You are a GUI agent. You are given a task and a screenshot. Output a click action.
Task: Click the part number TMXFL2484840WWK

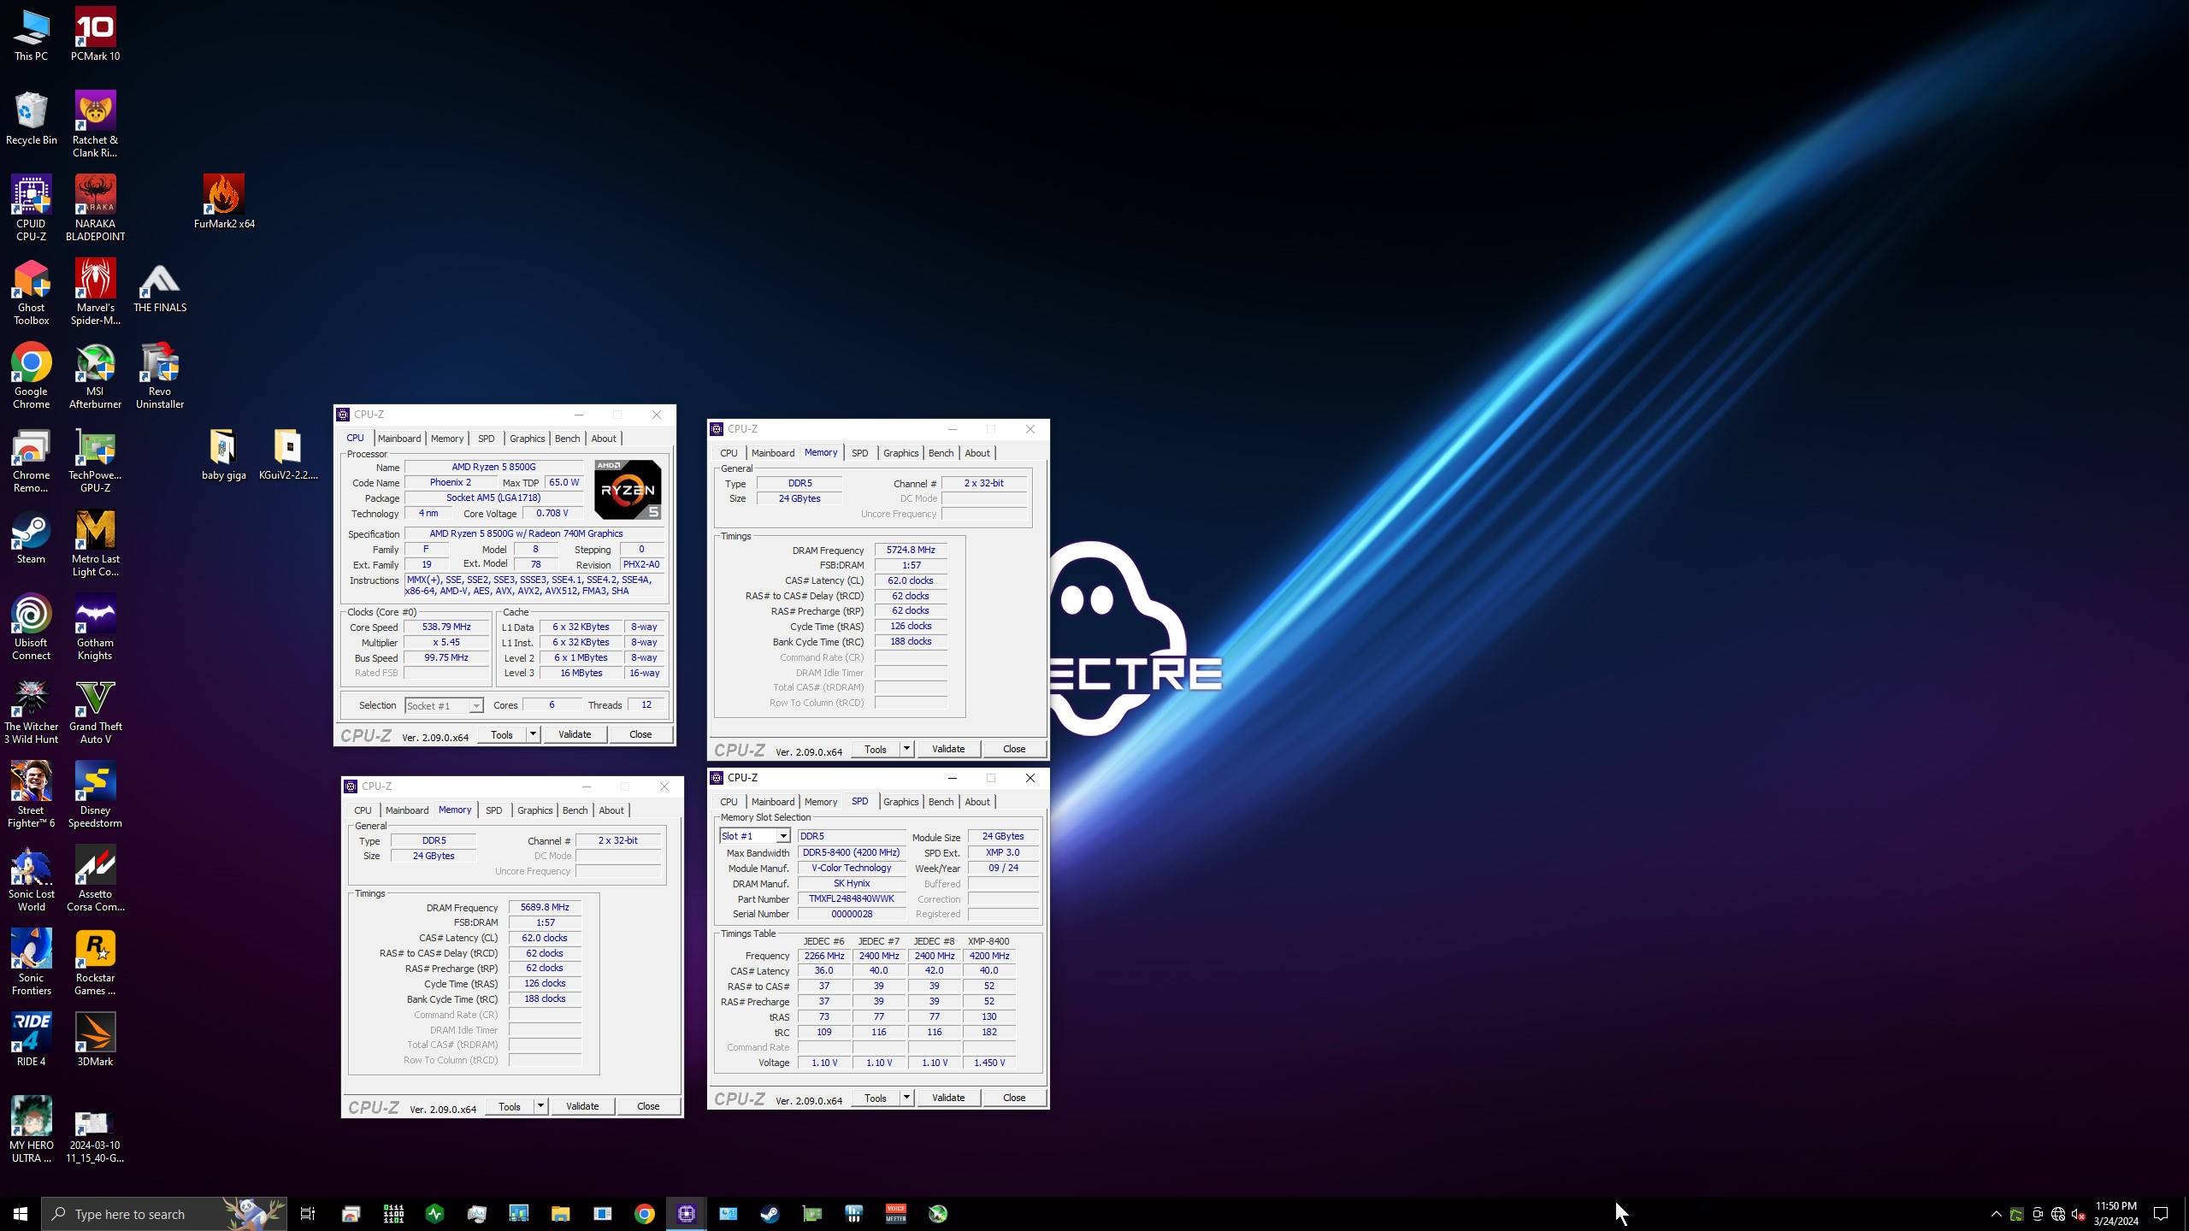click(x=852, y=899)
